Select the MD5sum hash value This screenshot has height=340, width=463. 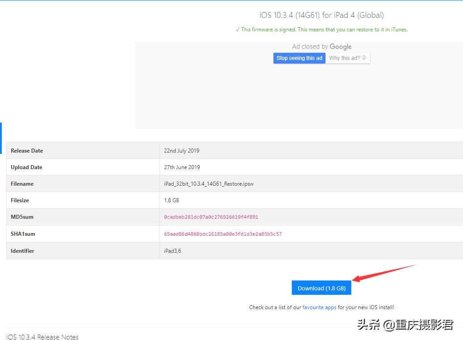click(211, 217)
